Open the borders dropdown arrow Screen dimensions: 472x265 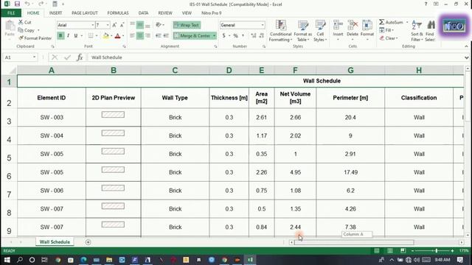point(97,36)
